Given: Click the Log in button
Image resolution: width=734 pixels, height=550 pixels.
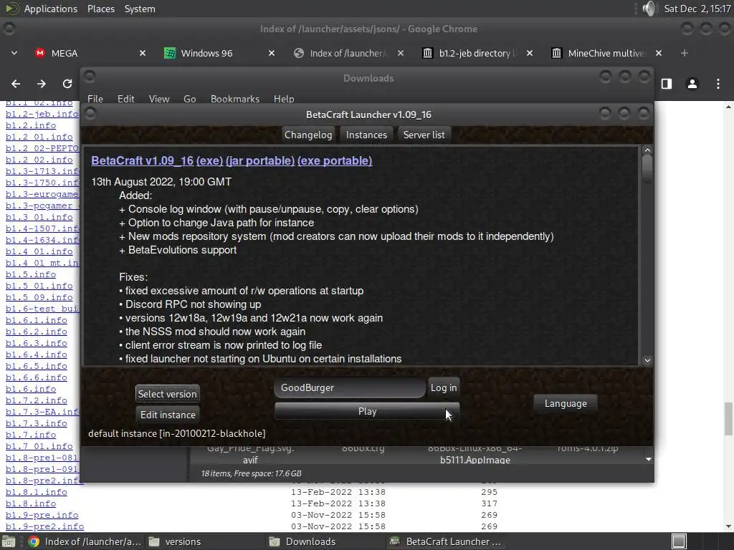Looking at the screenshot, I should [444, 387].
